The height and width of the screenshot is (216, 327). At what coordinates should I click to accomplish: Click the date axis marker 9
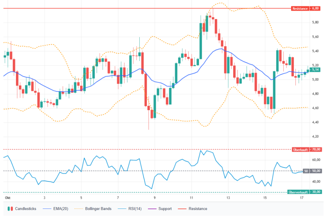point(155,198)
